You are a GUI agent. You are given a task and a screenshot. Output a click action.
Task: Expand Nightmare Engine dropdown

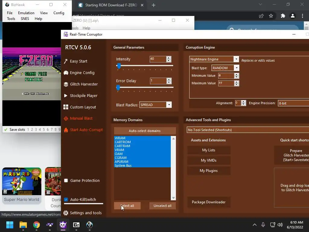(x=236, y=59)
